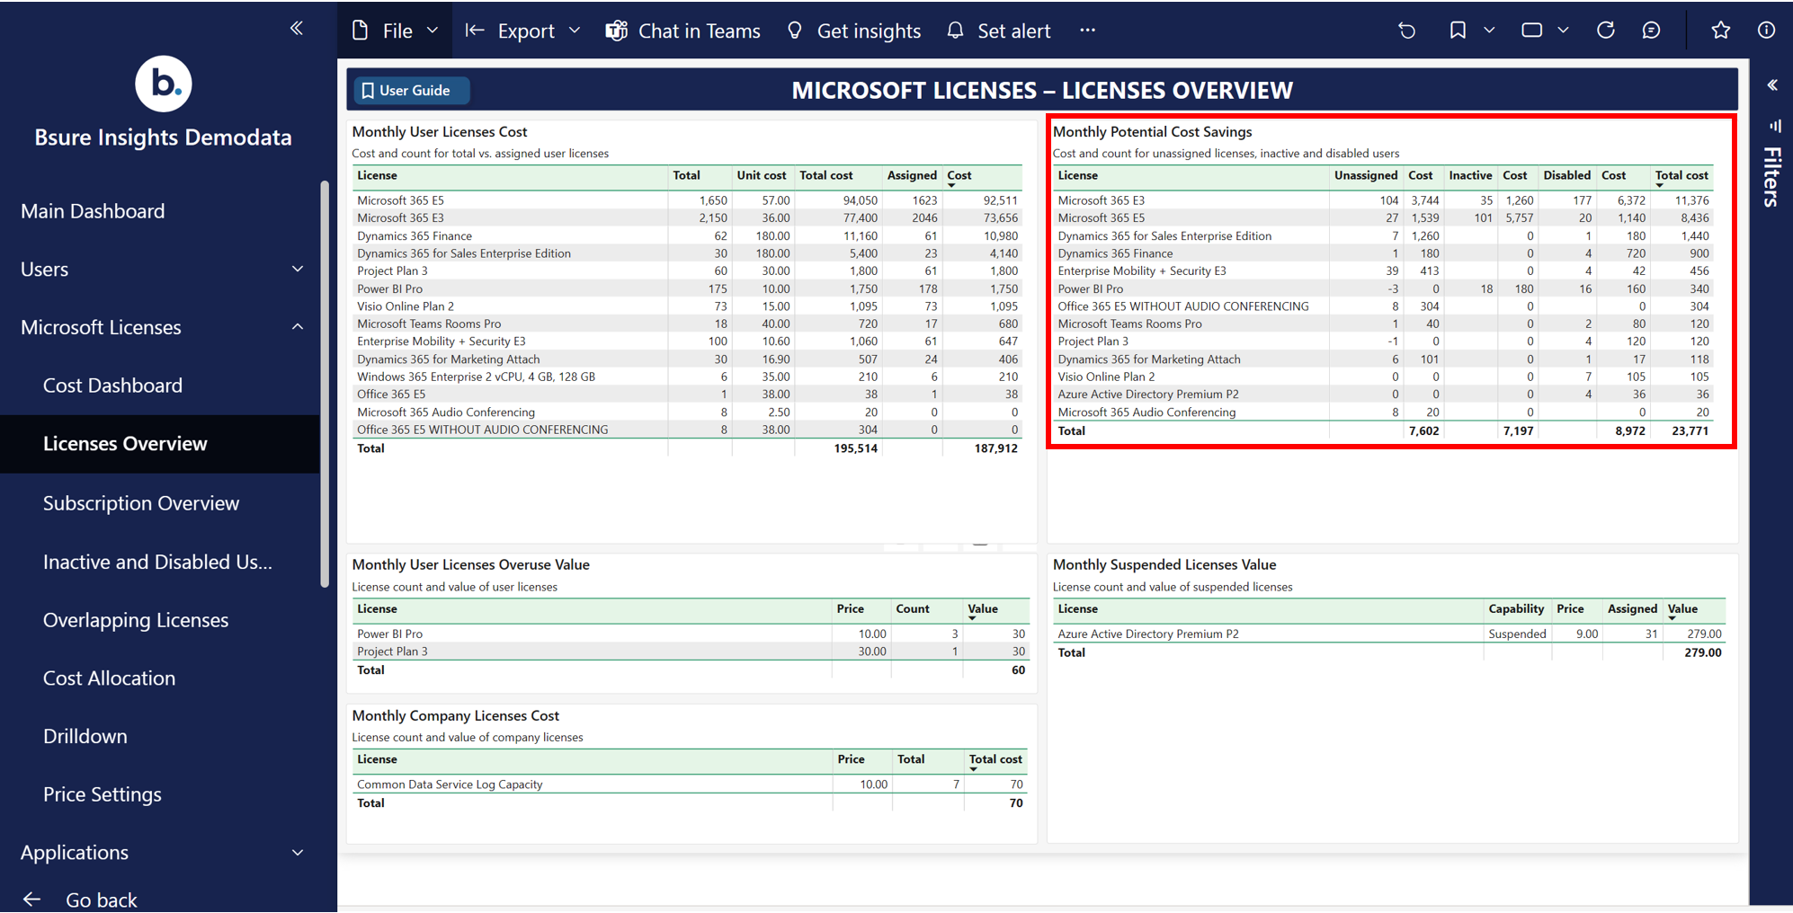Open the Export menu

[x=523, y=31]
